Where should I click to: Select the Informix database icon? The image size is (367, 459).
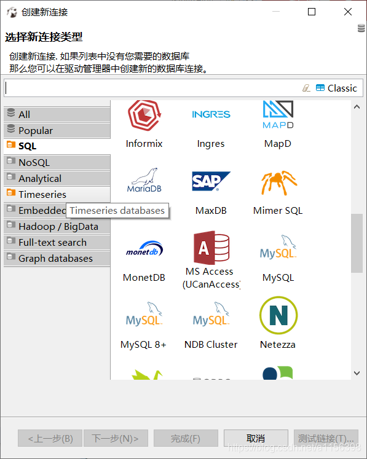144,116
